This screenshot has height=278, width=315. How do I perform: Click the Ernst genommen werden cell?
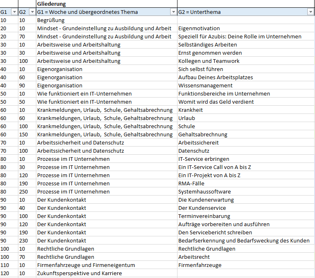click(246, 53)
